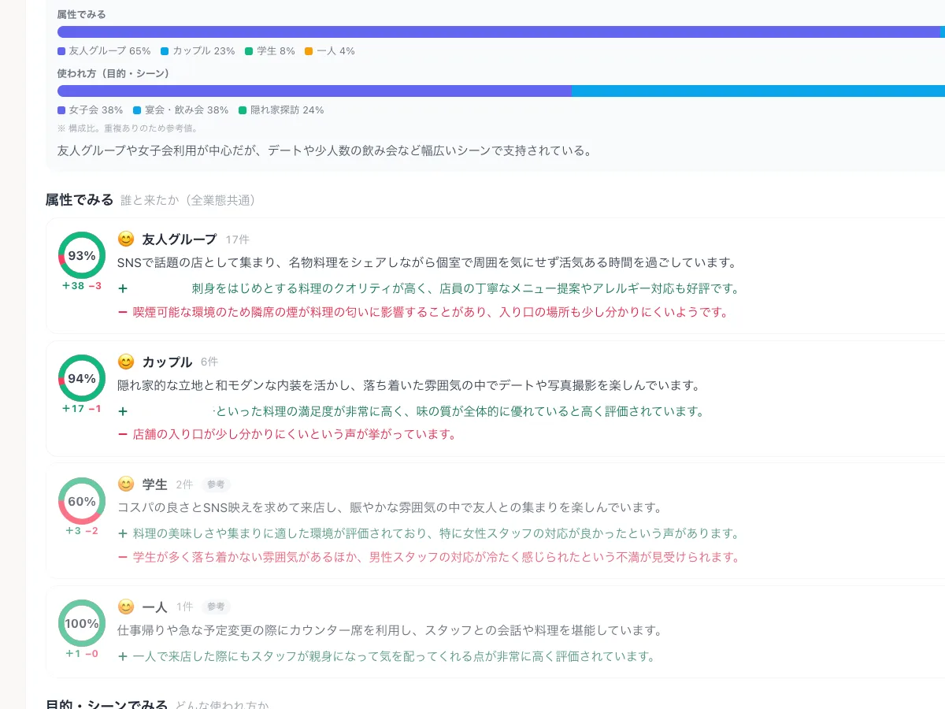
Task: Click the 1件 review count
Action: [x=184, y=607]
